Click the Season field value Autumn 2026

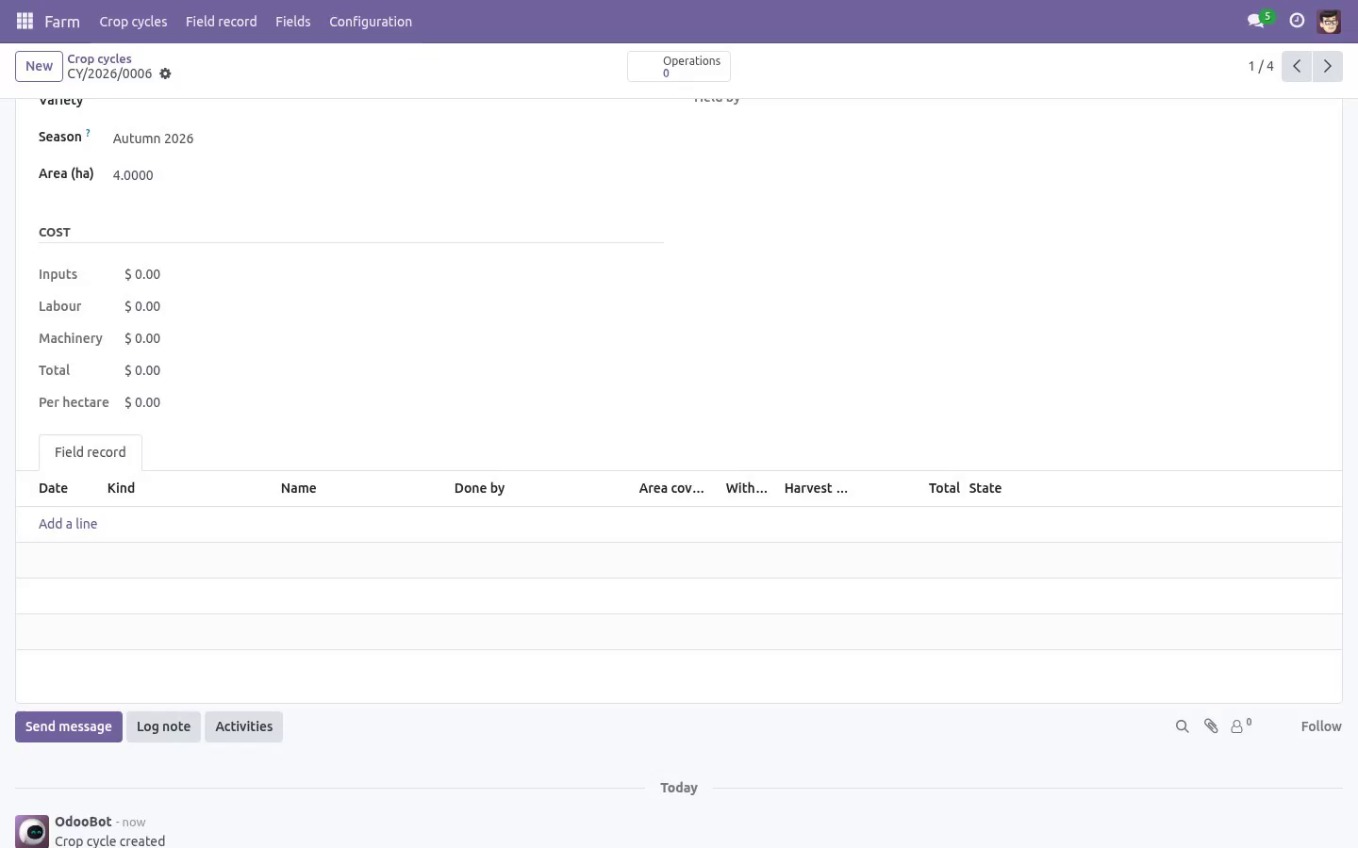[x=153, y=139]
